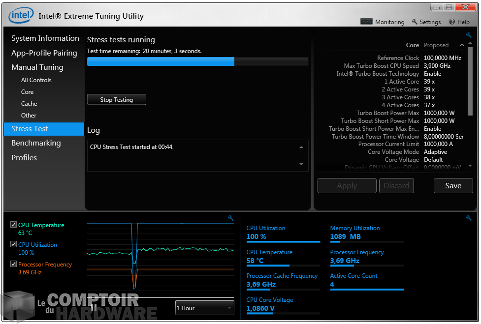The image size is (481, 324).
Task: Collapse the Proposed column chevron
Action: coord(462,45)
